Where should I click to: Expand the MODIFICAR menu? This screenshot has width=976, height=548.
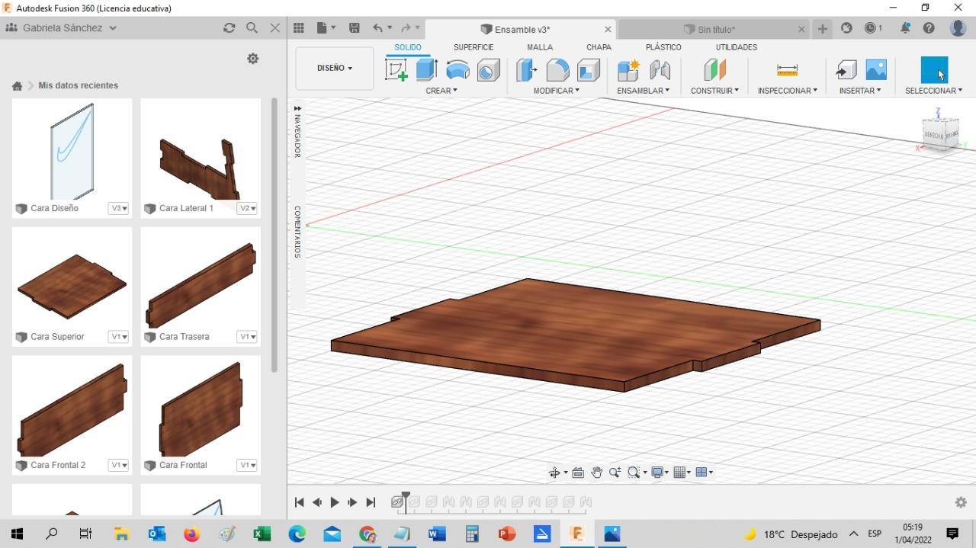pos(556,91)
